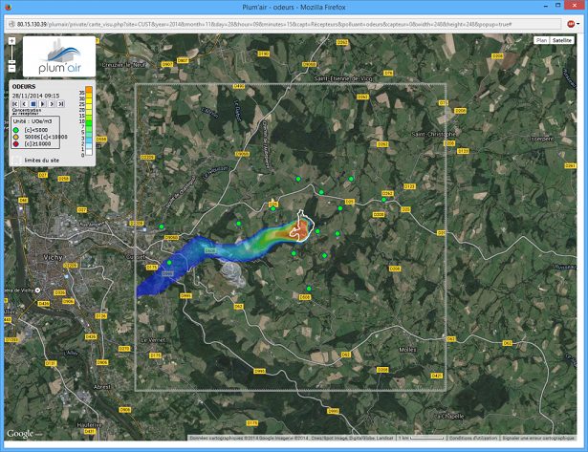Play the odour plume animation

(42, 104)
